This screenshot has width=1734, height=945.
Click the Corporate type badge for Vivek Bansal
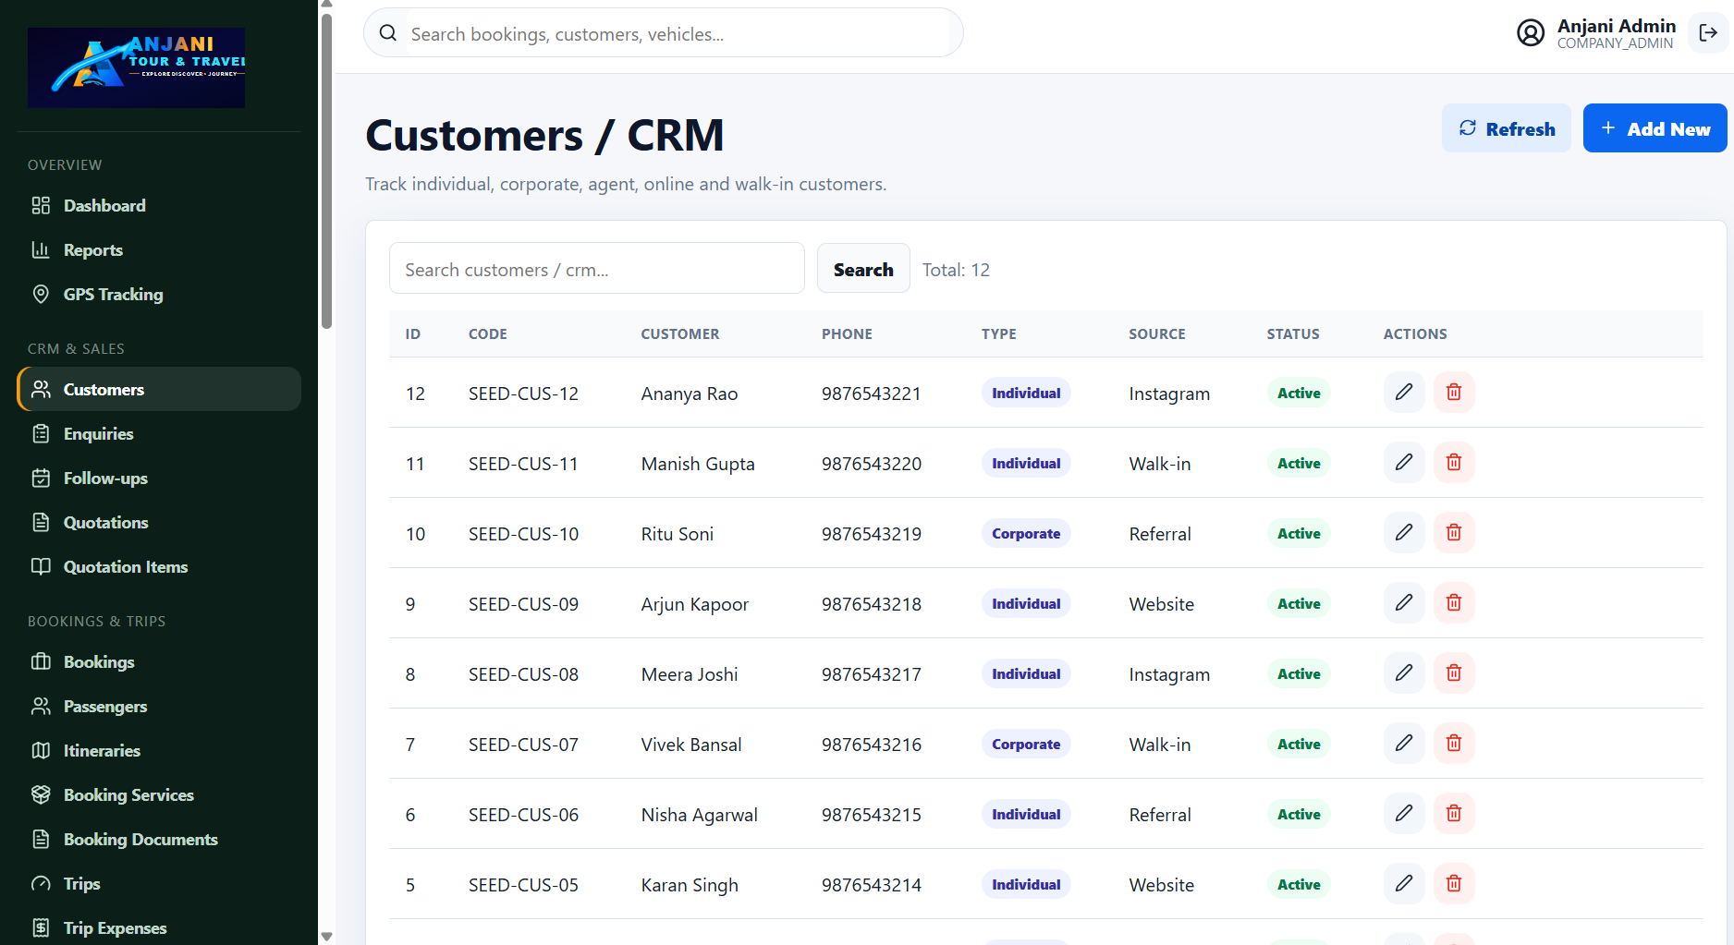coord(1026,744)
